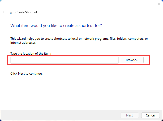This screenshot has width=163, height=121.
Task: Click the "Internet addresses." text line
Action: click(23, 43)
